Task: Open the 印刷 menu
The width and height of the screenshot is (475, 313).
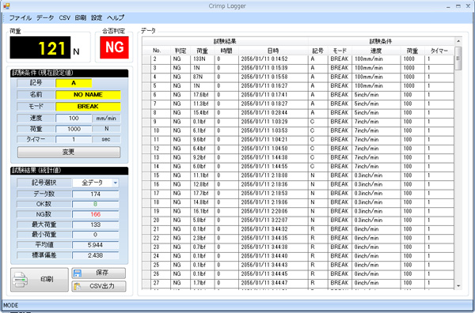Action: point(80,18)
